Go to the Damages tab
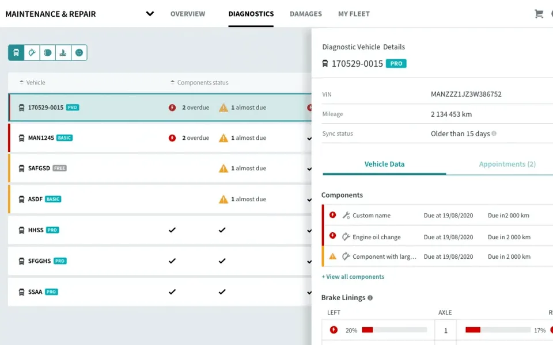Screen dimensions: 553x345 [306, 14]
